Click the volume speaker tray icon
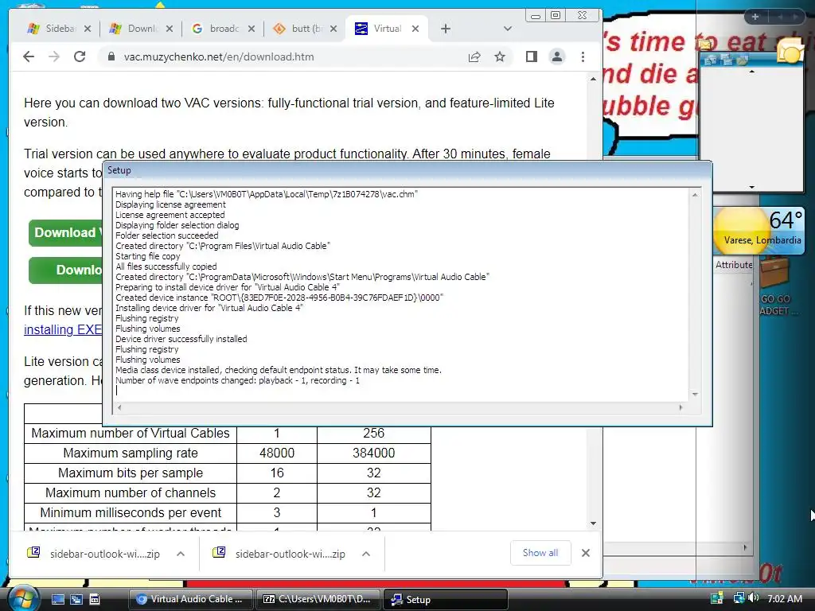This screenshot has width=815, height=611. tap(754, 598)
